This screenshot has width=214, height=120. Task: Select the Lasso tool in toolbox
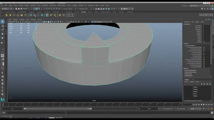pos(2,26)
